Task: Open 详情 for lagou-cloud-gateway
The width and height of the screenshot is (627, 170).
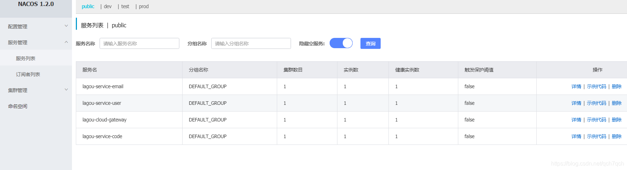Action: pos(576,120)
